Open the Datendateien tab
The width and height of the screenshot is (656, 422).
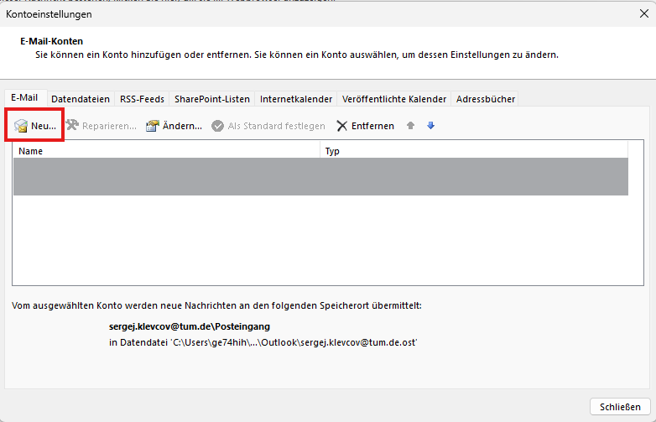click(x=81, y=99)
